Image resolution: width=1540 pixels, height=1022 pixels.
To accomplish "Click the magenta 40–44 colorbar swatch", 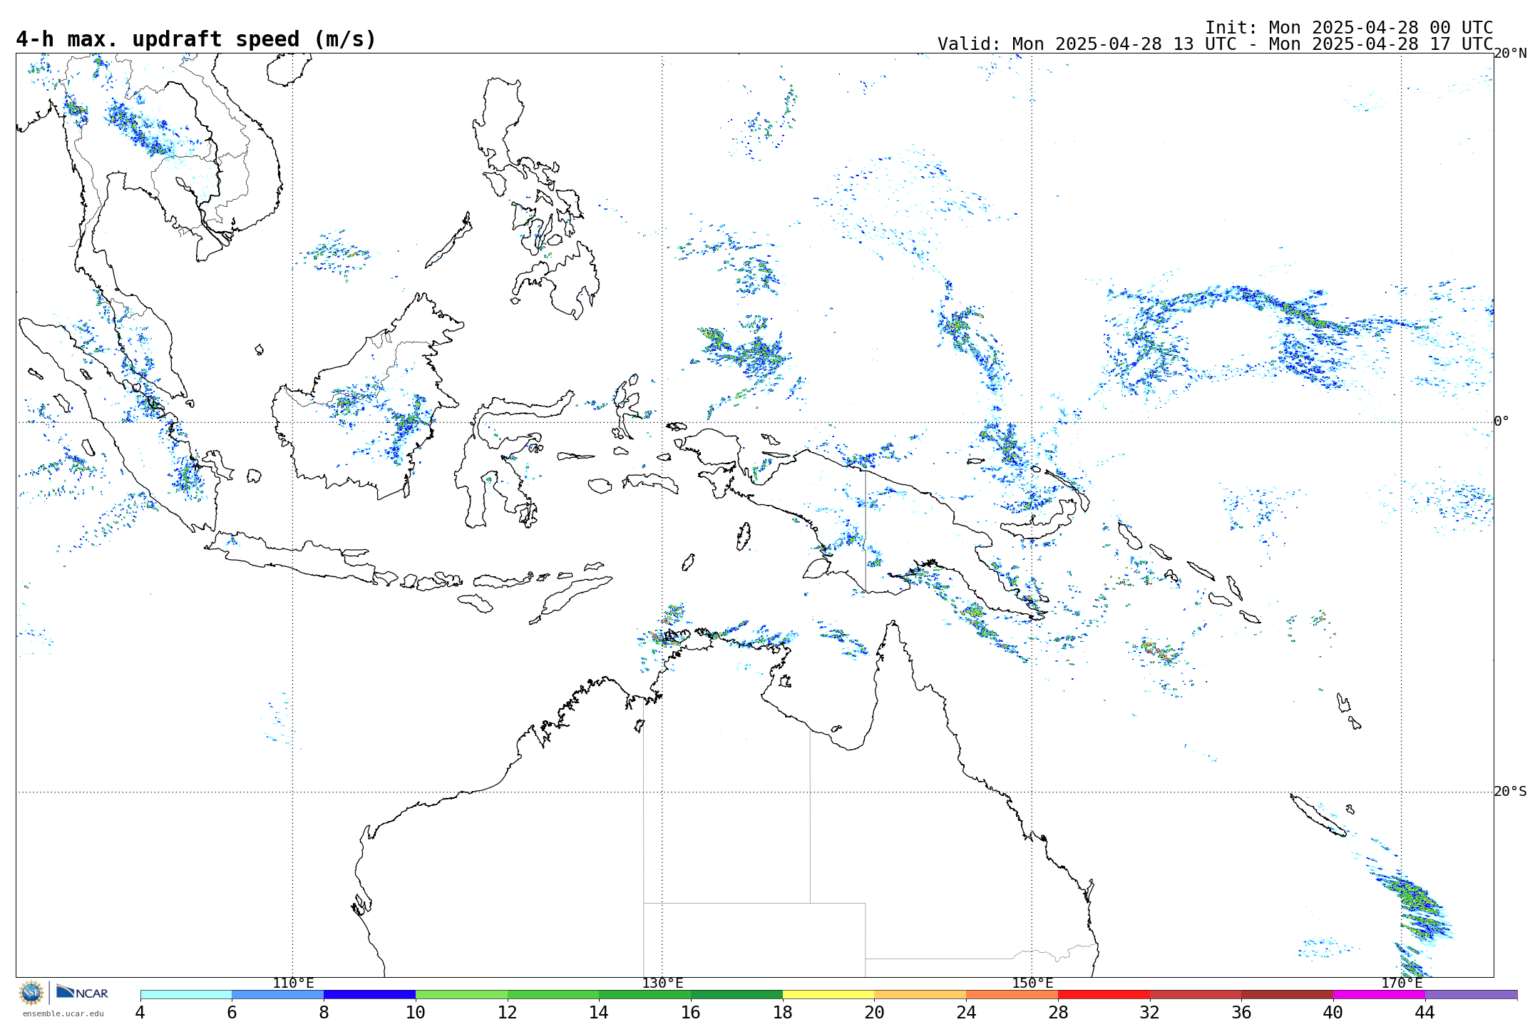I will point(1380,994).
